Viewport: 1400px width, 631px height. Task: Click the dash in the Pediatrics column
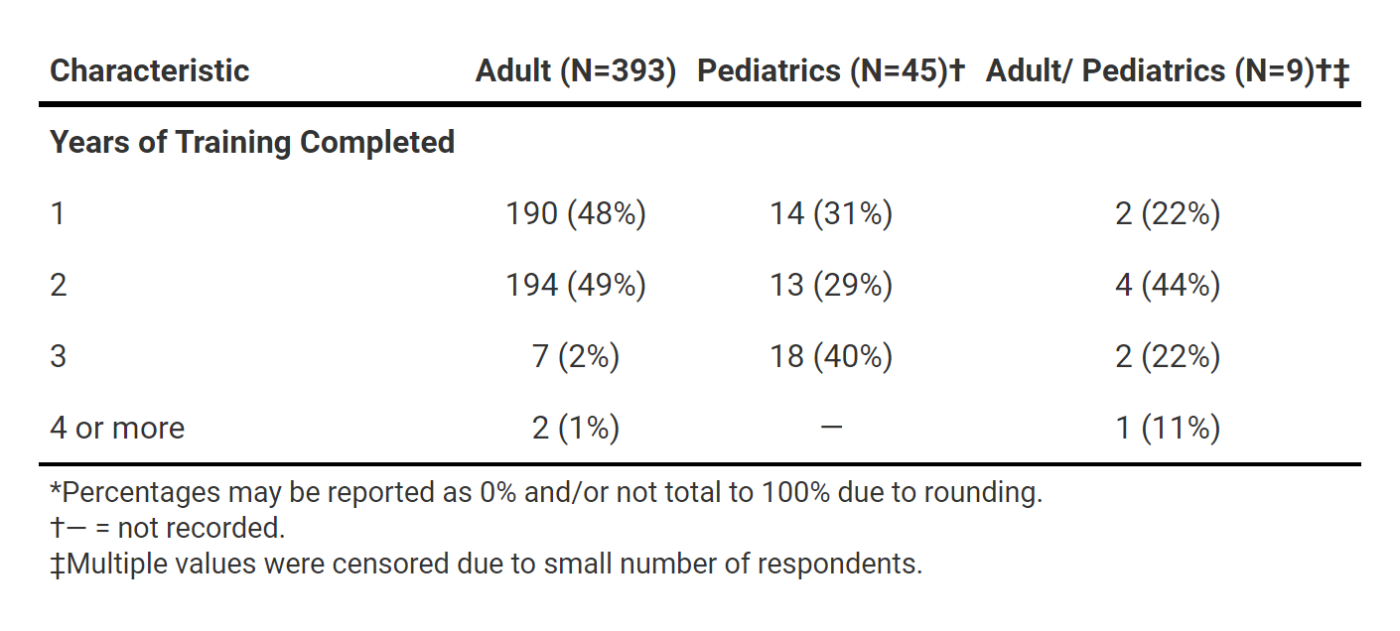point(831,428)
